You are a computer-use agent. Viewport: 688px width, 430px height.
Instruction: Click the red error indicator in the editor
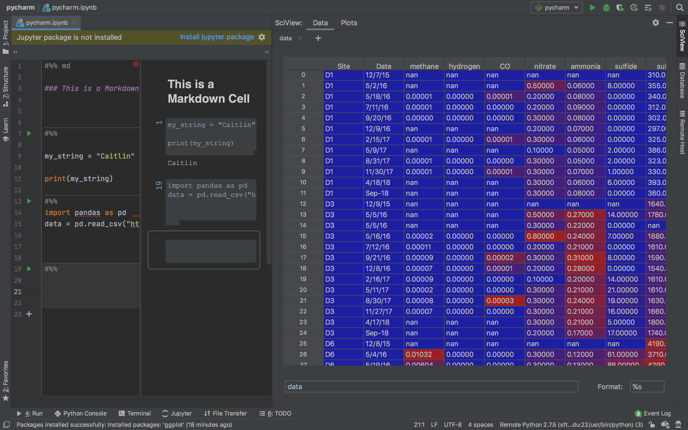136,64
